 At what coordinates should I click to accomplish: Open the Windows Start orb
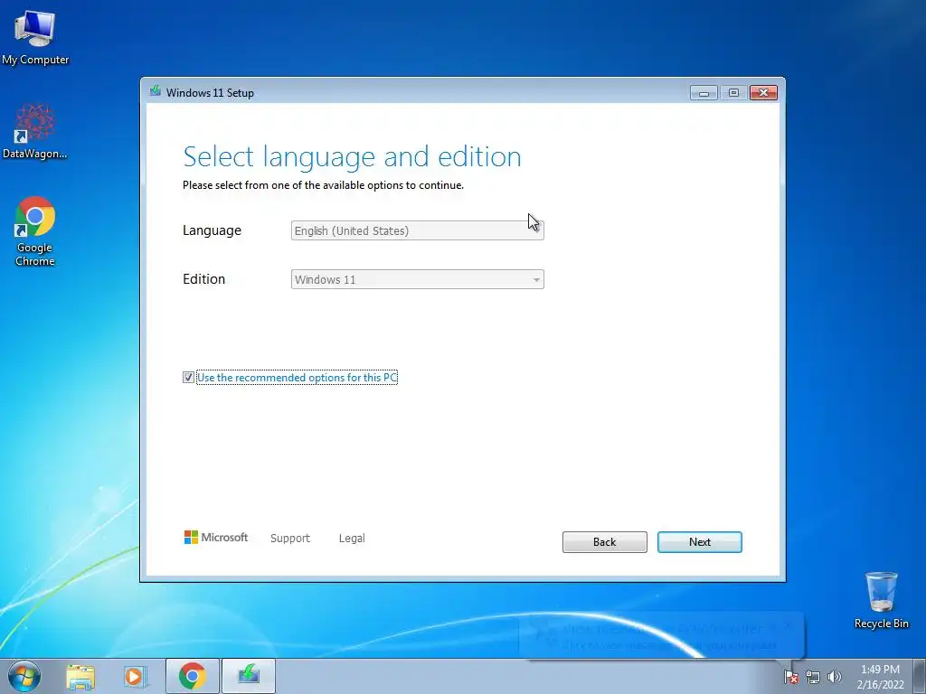coord(24,676)
